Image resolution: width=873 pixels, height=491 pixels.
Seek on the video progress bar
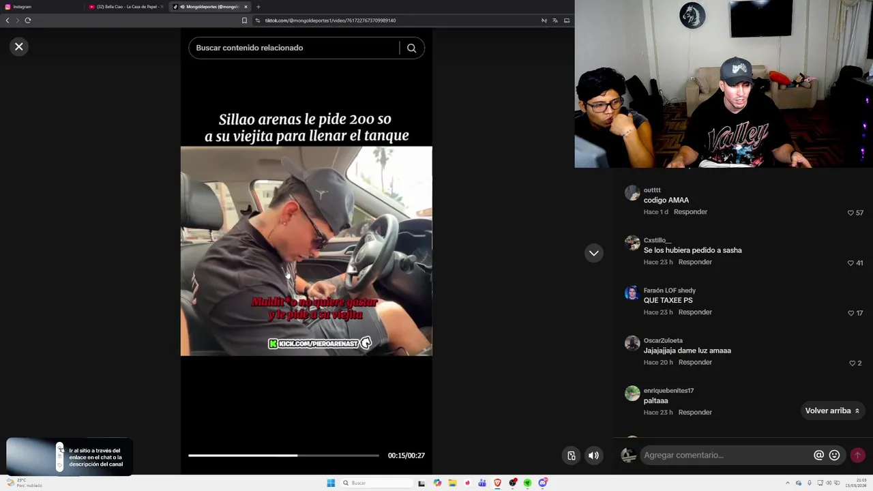click(x=283, y=456)
